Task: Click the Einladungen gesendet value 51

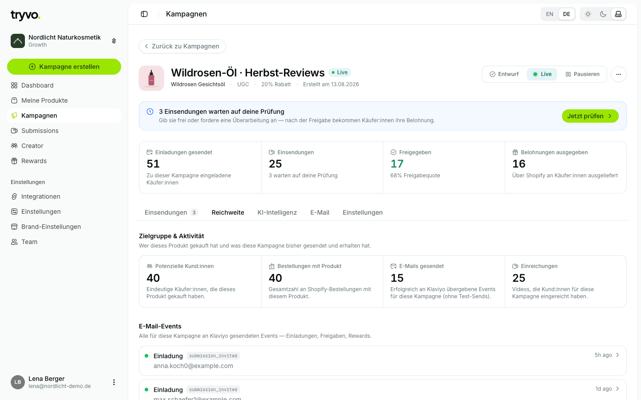Action: point(153,164)
